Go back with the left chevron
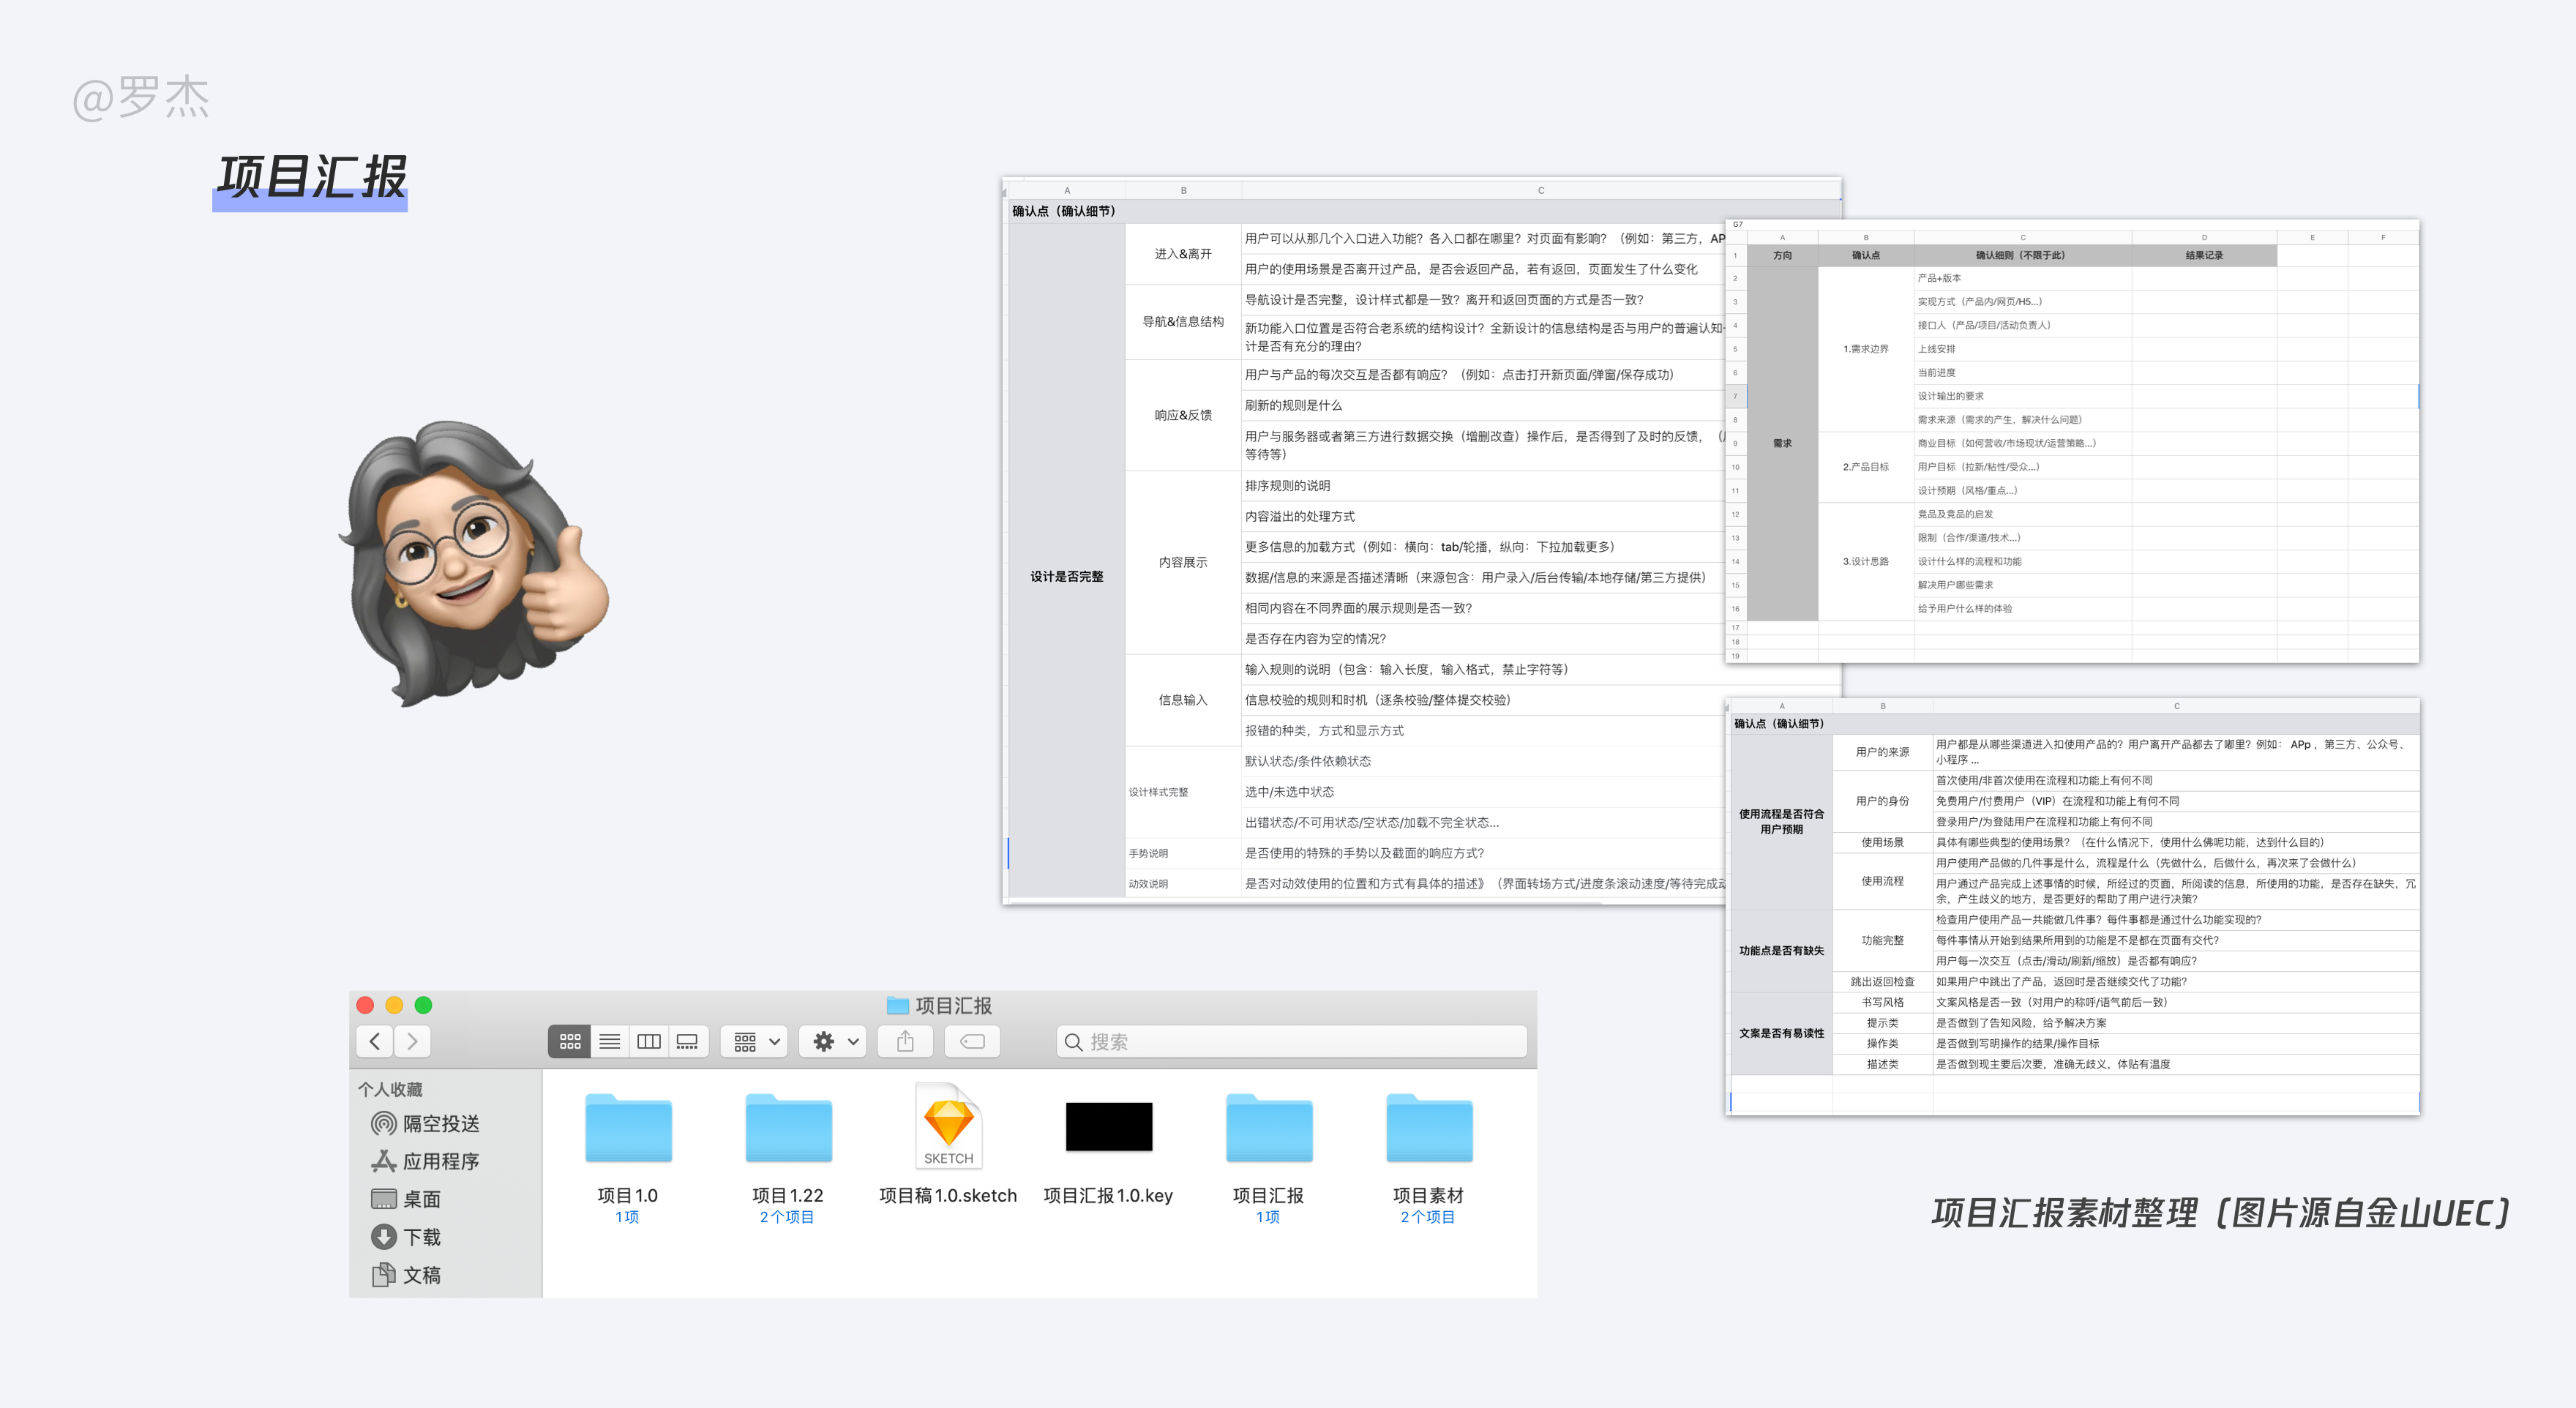Image resolution: width=2576 pixels, height=1408 pixels. click(x=375, y=1041)
